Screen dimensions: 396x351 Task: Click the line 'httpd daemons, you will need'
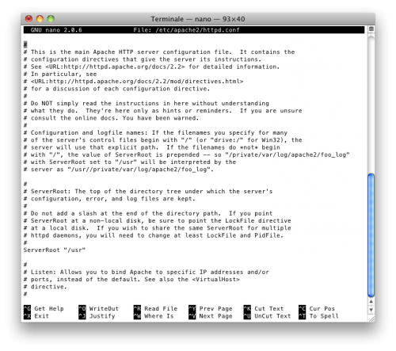154,235
